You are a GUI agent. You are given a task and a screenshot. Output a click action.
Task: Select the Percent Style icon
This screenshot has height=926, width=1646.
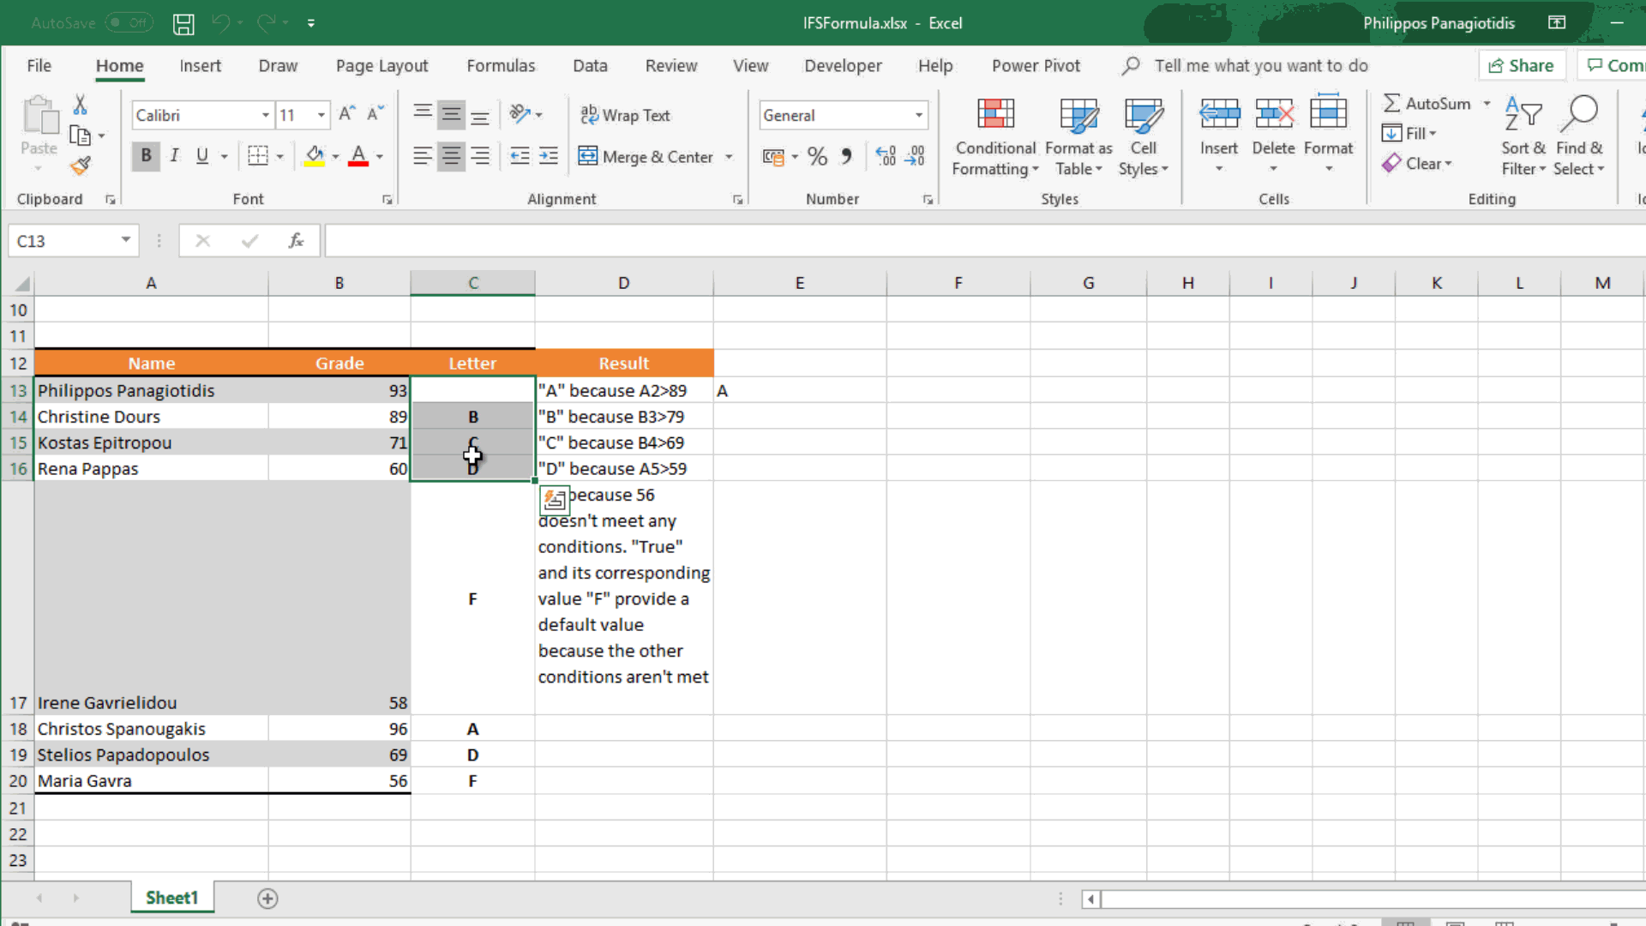point(816,155)
